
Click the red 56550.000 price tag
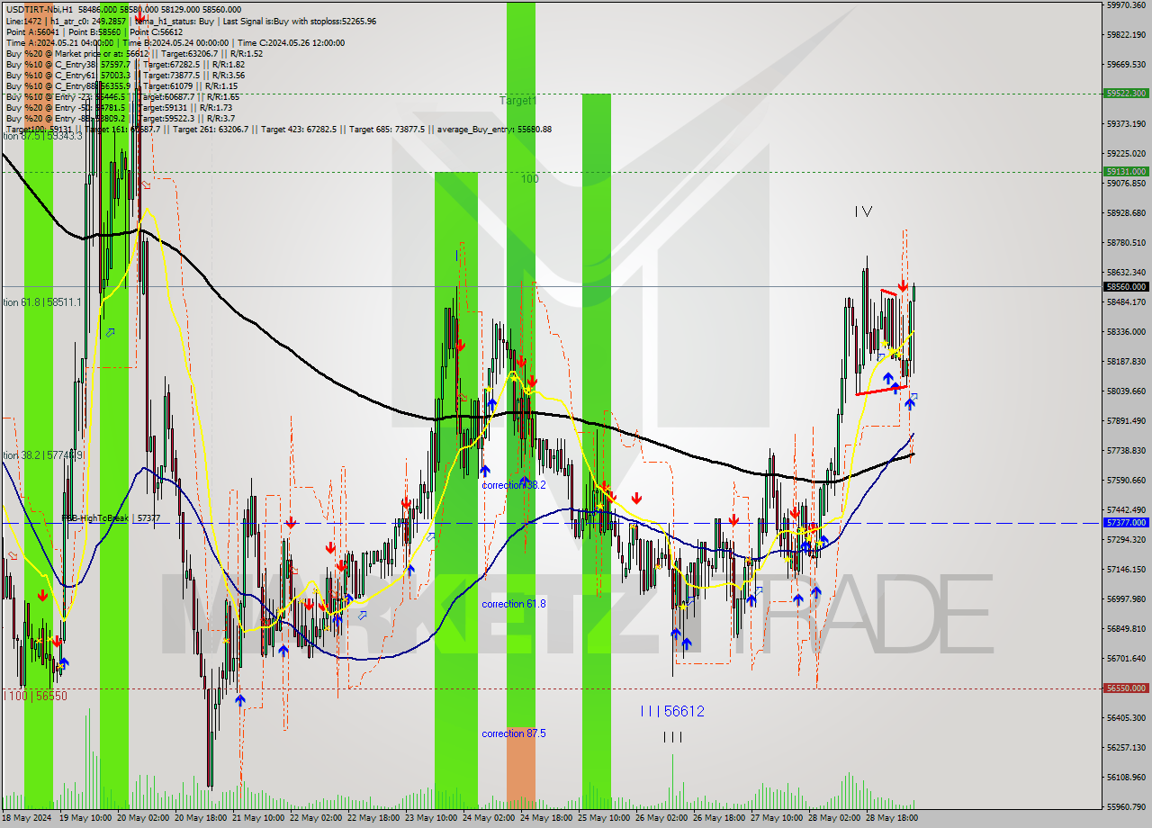pyautogui.click(x=1126, y=688)
